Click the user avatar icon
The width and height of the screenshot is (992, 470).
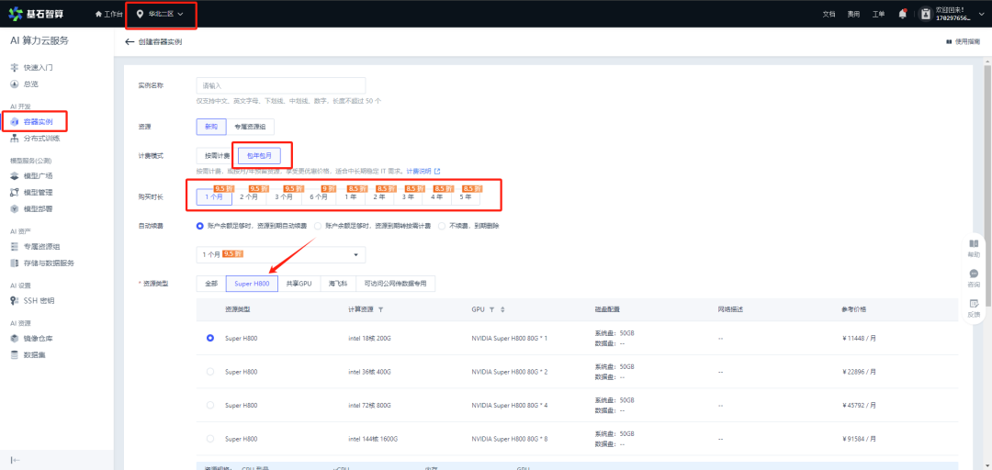[x=925, y=14]
